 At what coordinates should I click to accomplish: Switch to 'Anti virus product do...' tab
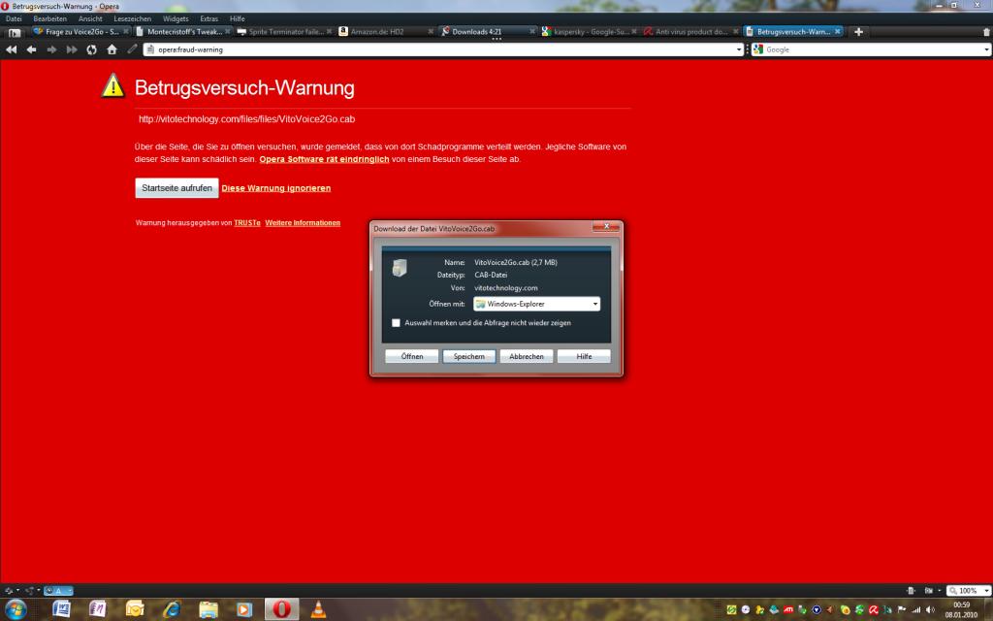pos(690,32)
